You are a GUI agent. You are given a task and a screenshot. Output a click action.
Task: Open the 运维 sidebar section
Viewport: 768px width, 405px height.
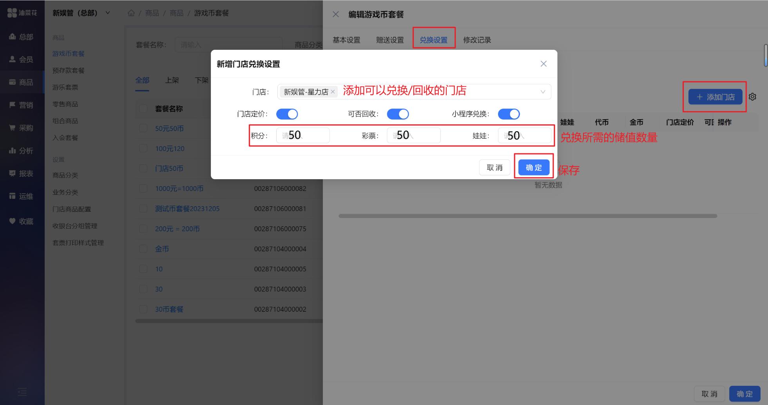[21, 196]
